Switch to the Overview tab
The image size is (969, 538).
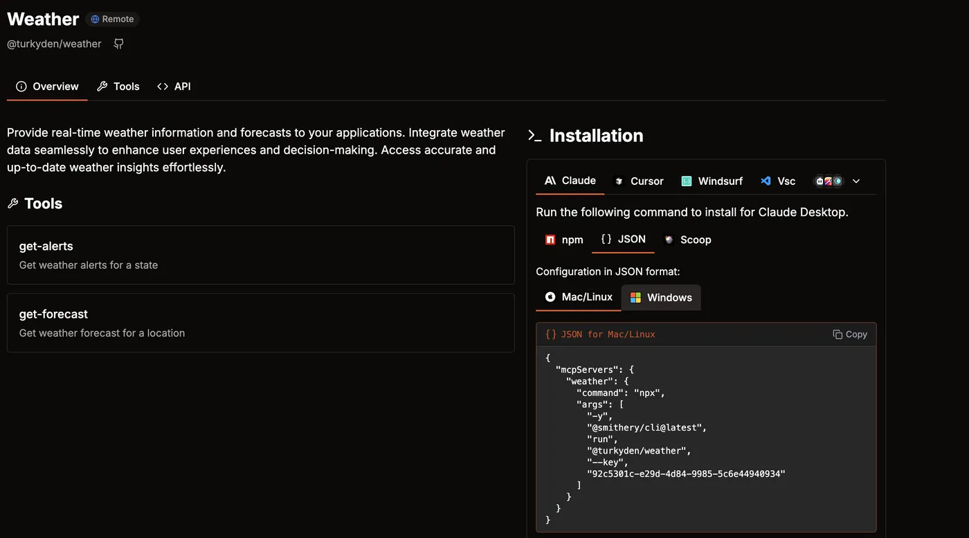coord(47,87)
